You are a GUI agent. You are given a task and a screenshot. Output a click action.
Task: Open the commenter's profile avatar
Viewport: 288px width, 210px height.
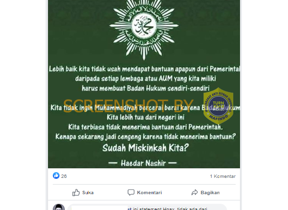59,207
